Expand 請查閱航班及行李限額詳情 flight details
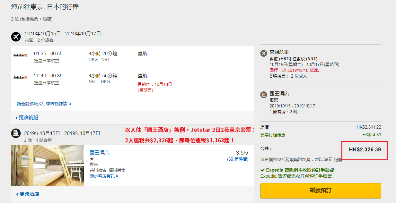 pyautogui.click(x=44, y=104)
